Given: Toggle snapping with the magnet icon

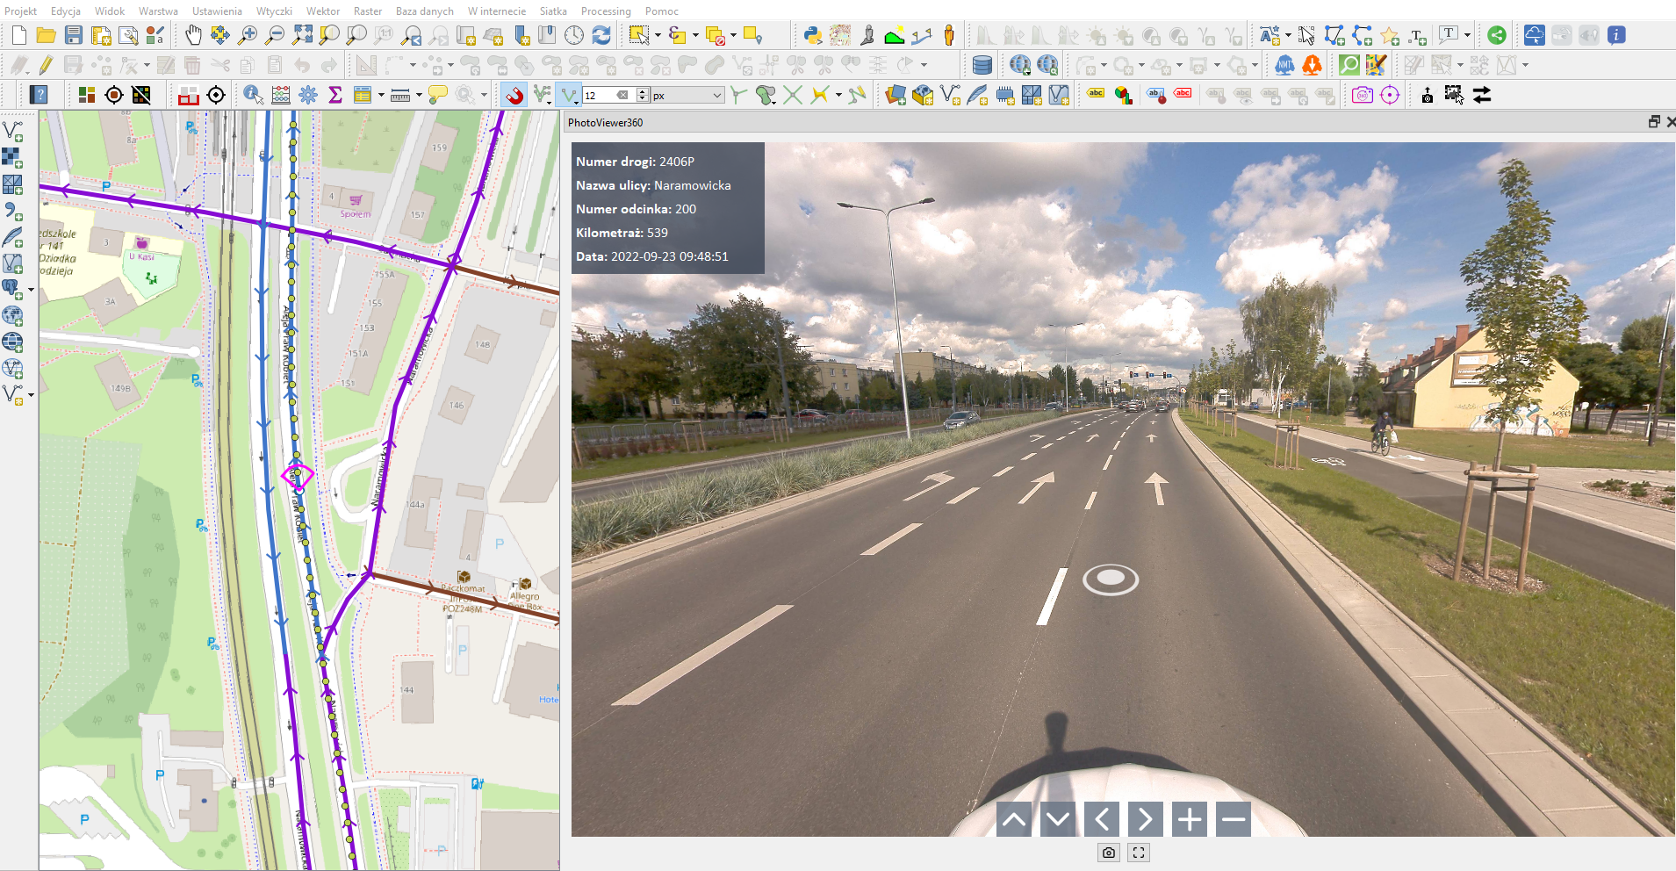Looking at the screenshot, I should coord(514,95).
